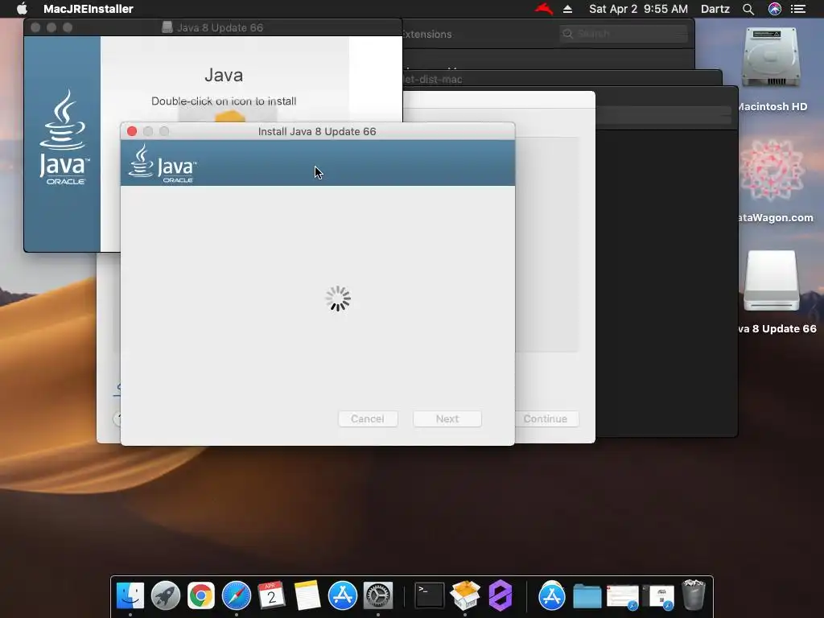Click the red bird menu bar icon
The height and width of the screenshot is (618, 824).
point(544,9)
